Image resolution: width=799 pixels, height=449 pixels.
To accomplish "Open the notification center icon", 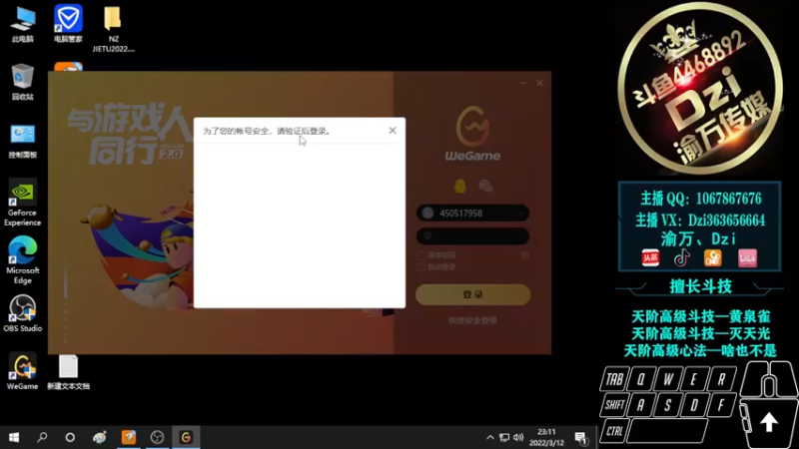I will [580, 437].
